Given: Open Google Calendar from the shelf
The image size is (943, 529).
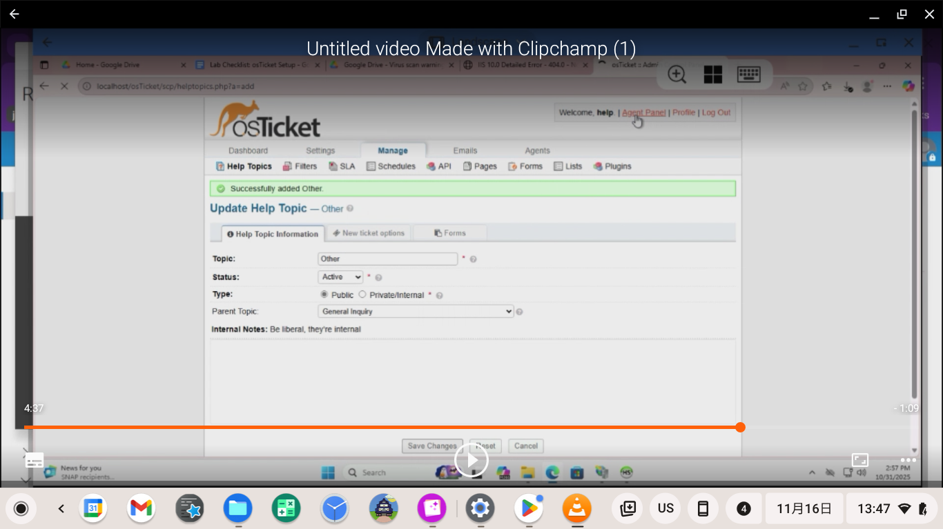Looking at the screenshot, I should (x=93, y=509).
